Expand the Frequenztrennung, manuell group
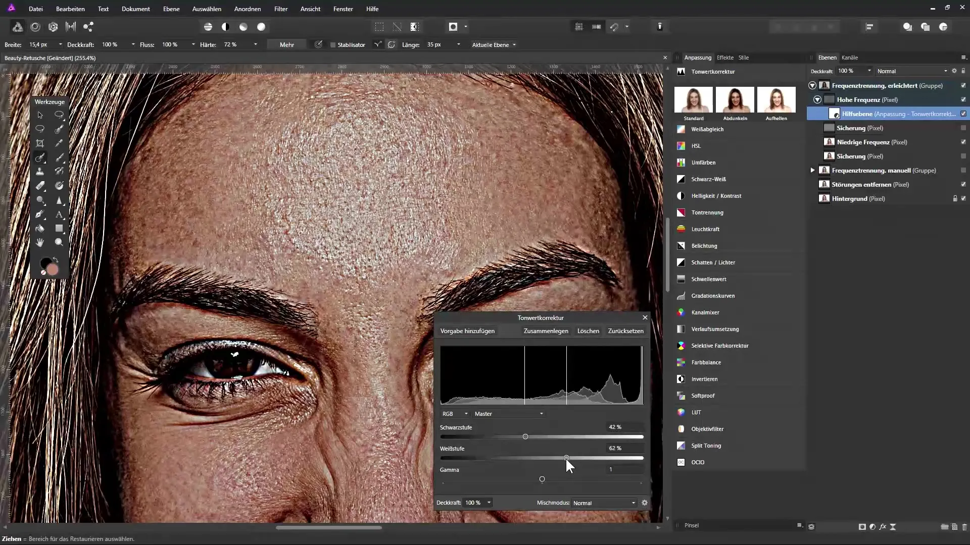The image size is (970, 545). tap(812, 171)
